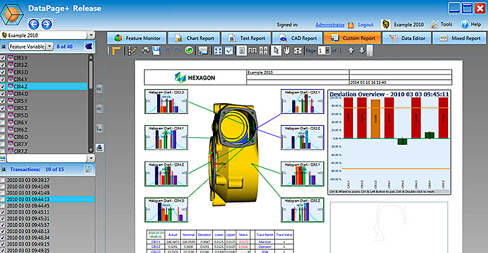
Task: Open the Text Report tab
Action: (x=246, y=38)
